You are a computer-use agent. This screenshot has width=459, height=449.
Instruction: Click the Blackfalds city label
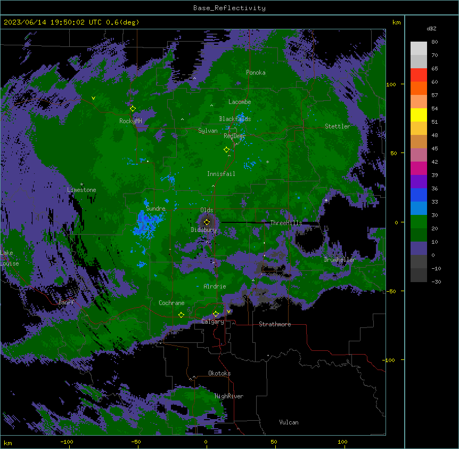235,119
